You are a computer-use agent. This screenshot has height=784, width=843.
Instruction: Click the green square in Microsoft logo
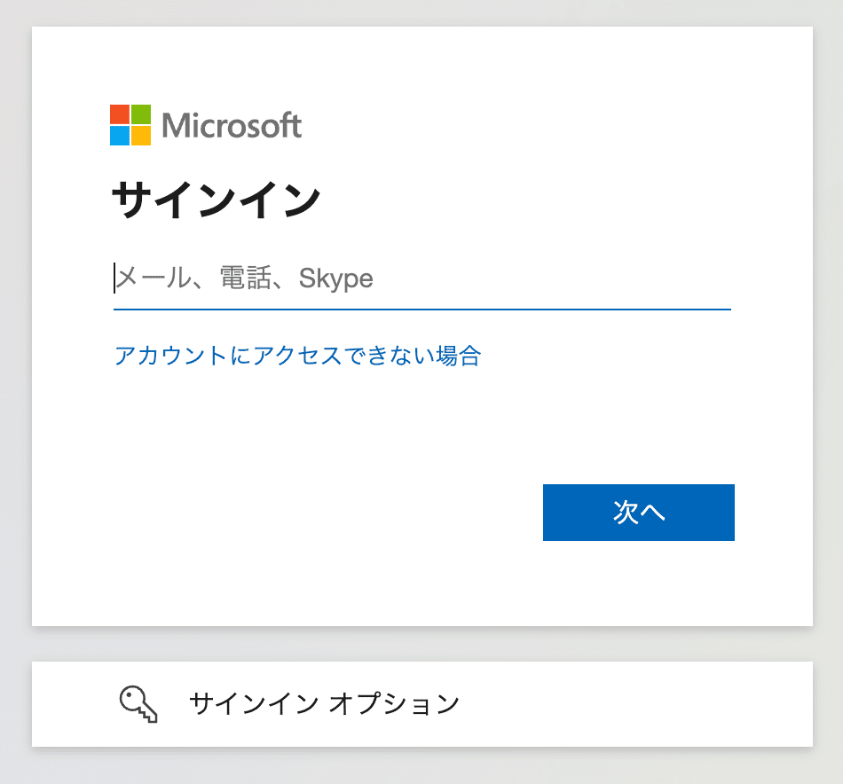(141, 114)
